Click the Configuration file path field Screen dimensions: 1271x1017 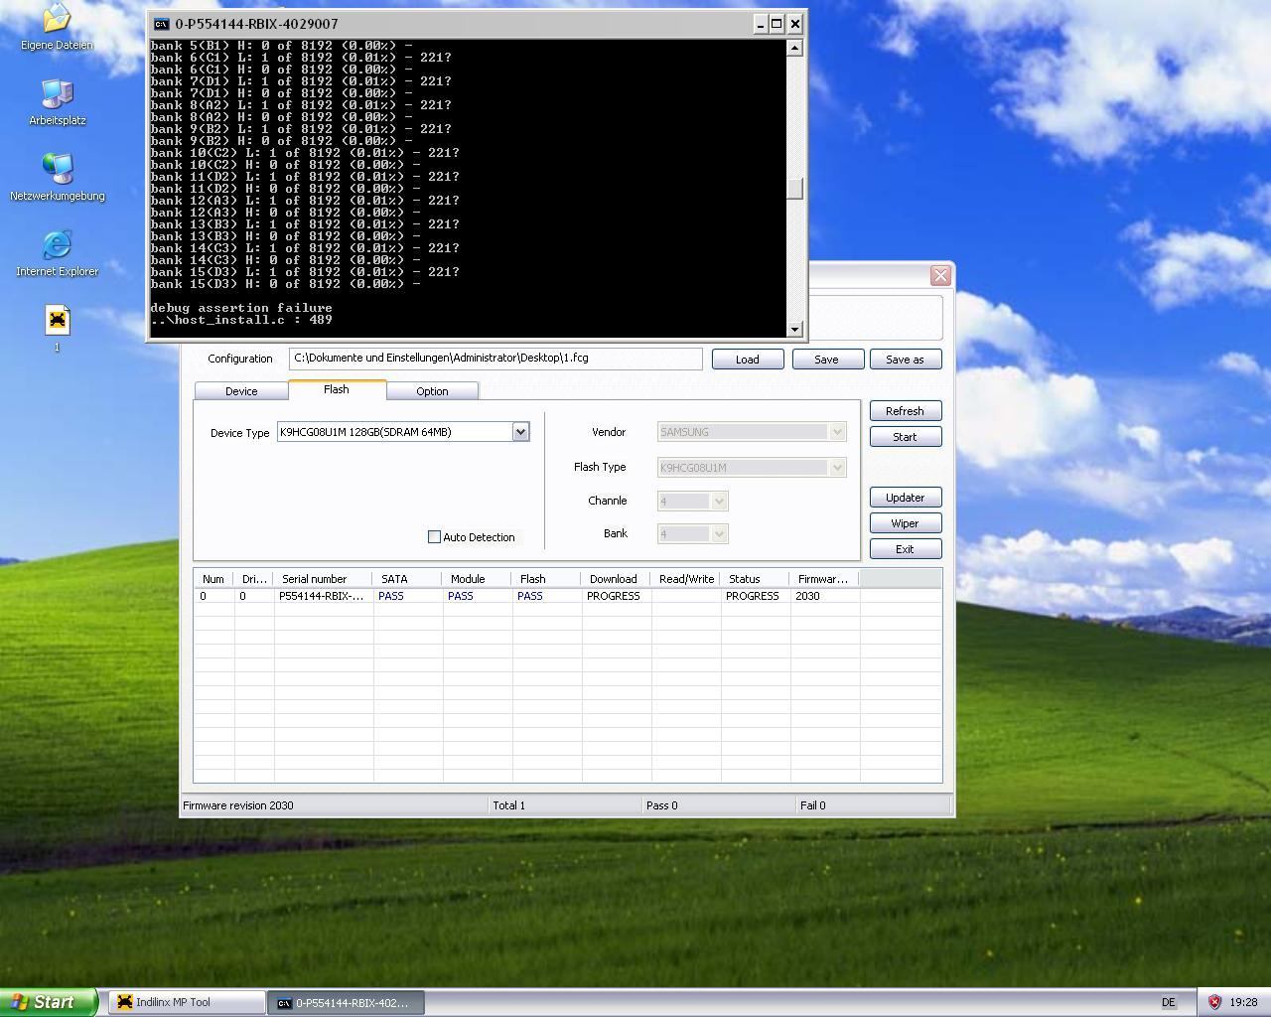(x=495, y=359)
